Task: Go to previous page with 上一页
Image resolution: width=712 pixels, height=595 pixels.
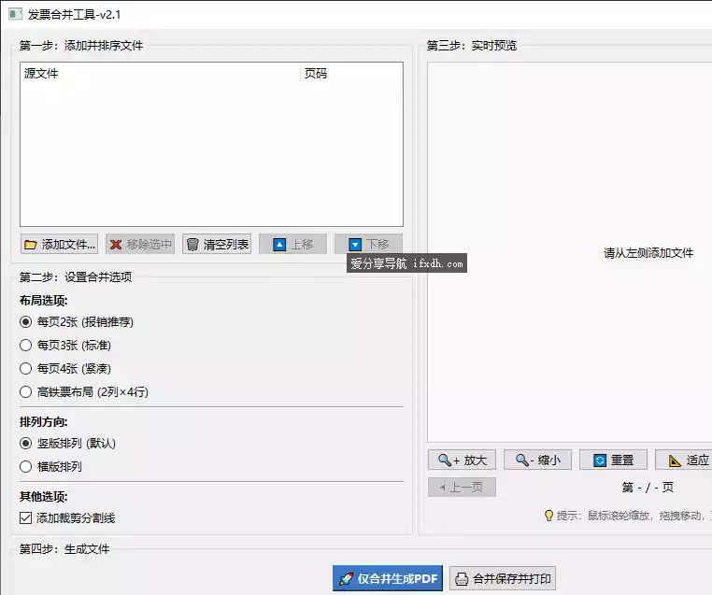Action: click(462, 487)
